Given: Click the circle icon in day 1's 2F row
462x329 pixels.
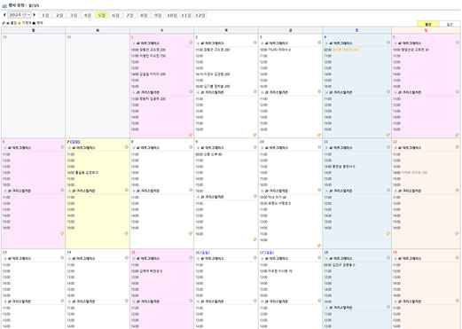Looking at the screenshot, I should [x=191, y=91].
